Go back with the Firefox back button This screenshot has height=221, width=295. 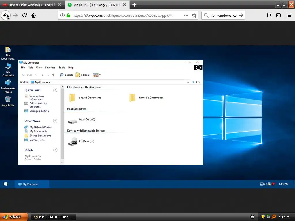click(x=6, y=15)
